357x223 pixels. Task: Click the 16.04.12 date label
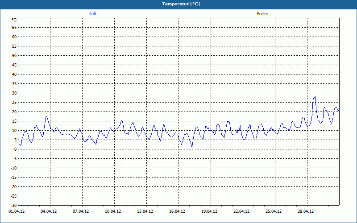177,211
